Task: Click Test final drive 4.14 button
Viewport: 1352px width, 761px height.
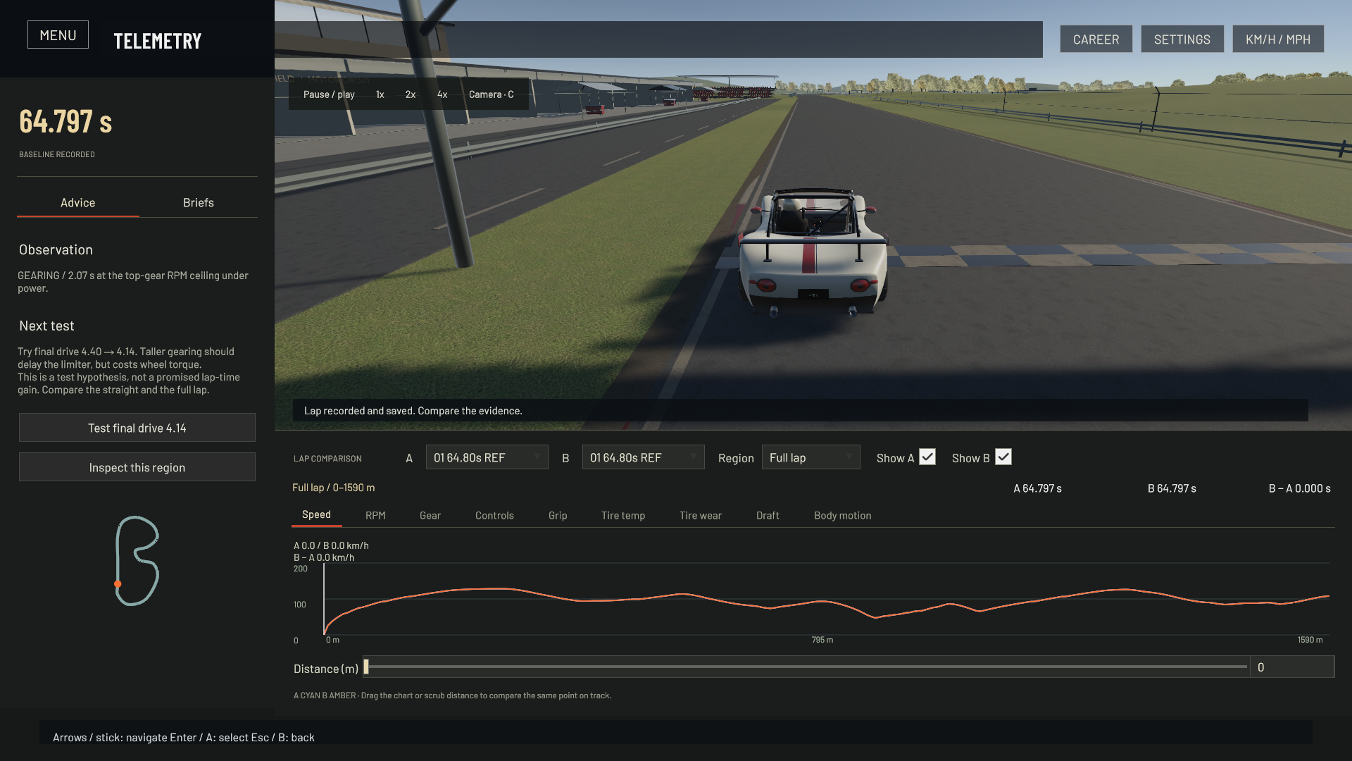Action: point(137,428)
